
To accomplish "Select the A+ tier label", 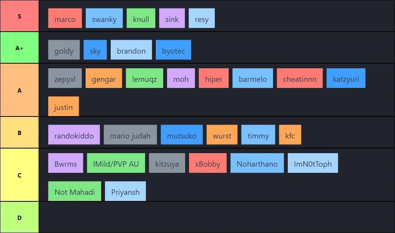I will click(x=19, y=48).
